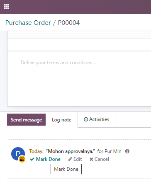The width and height of the screenshot is (151, 182).
Task: Open the Activities tab
Action: tap(96, 119)
